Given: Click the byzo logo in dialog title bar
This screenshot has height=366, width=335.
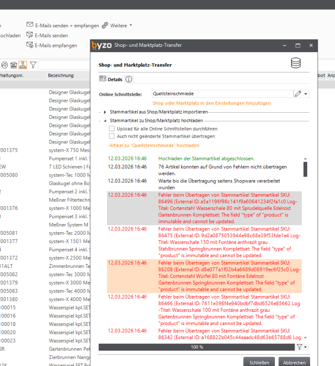Looking at the screenshot, I should (102, 45).
